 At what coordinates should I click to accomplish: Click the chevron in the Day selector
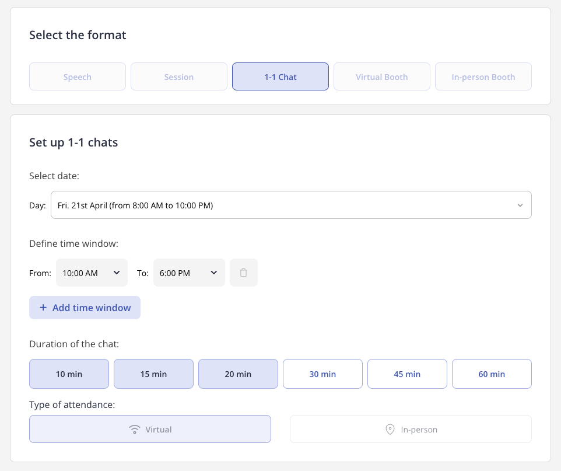tap(520, 205)
